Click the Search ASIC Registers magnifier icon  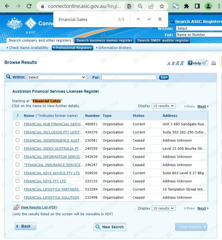[172, 21]
